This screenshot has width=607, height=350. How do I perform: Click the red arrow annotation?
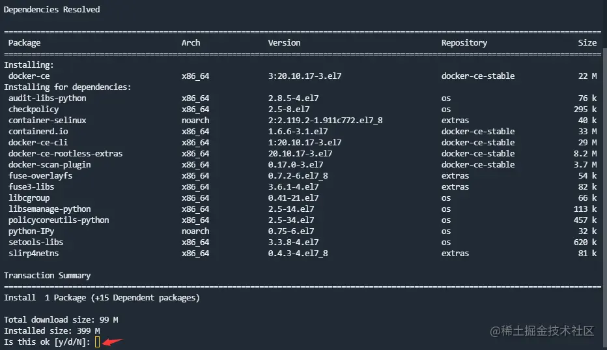pyautogui.click(x=113, y=340)
